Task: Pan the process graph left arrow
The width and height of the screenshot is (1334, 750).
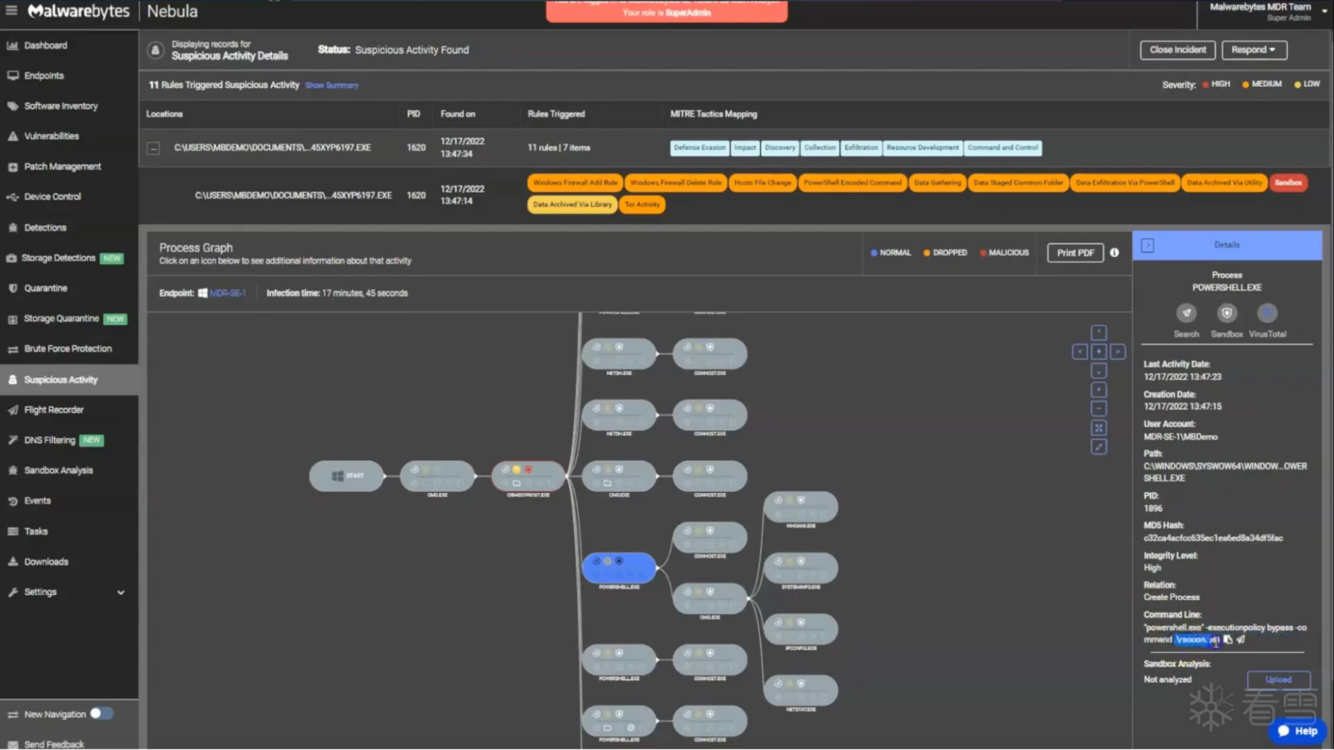Action: 1080,352
